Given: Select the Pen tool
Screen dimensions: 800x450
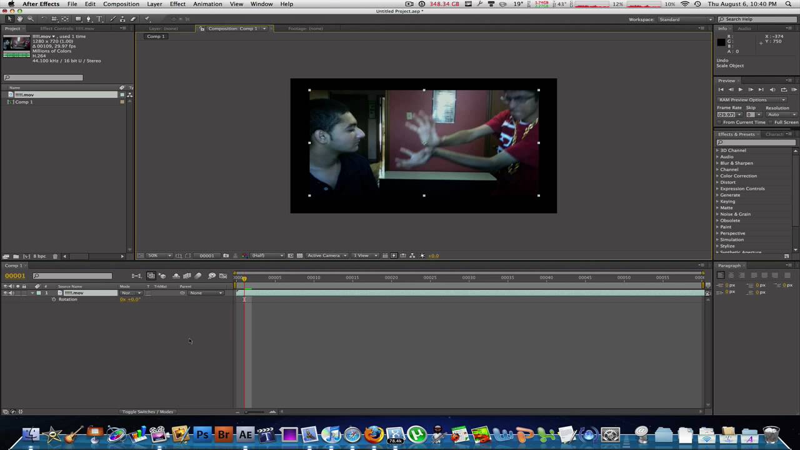Looking at the screenshot, I should pos(89,19).
